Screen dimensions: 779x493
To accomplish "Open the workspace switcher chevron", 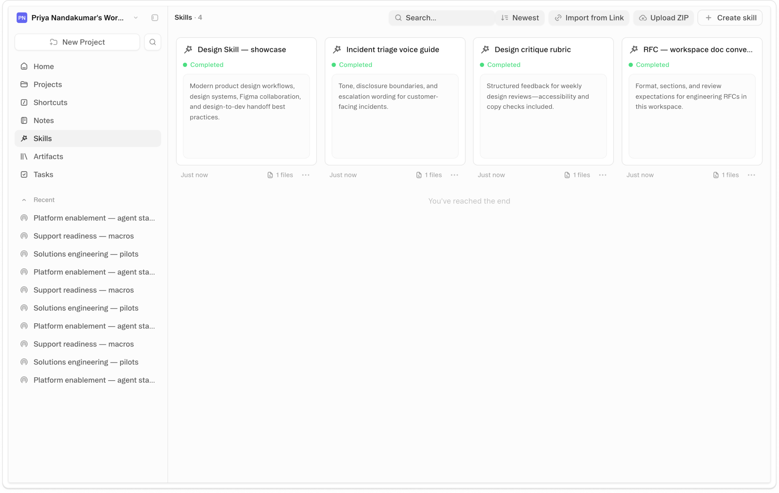I will click(136, 18).
